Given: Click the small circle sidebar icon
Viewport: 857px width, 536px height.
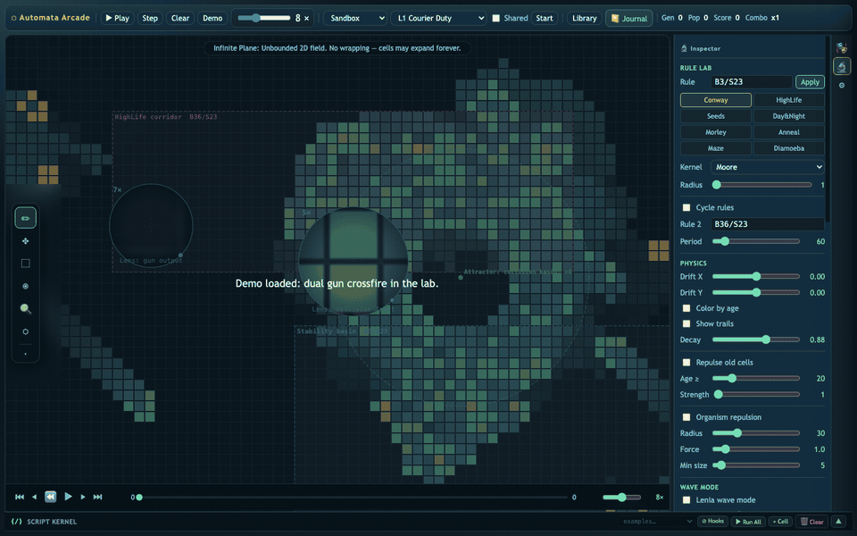Looking at the screenshot, I should tap(841, 86).
